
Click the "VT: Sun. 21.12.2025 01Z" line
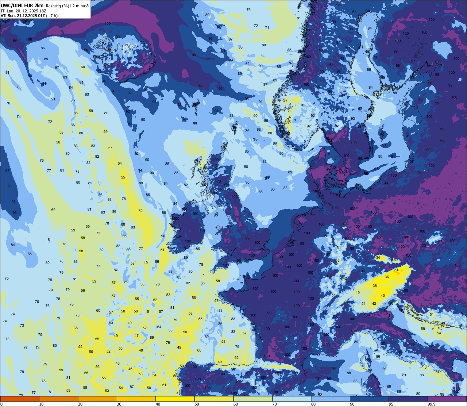click(23, 15)
